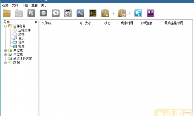Click the 视频 film icon
Viewport: 194px width, 116px height.
(x=15, y=46)
